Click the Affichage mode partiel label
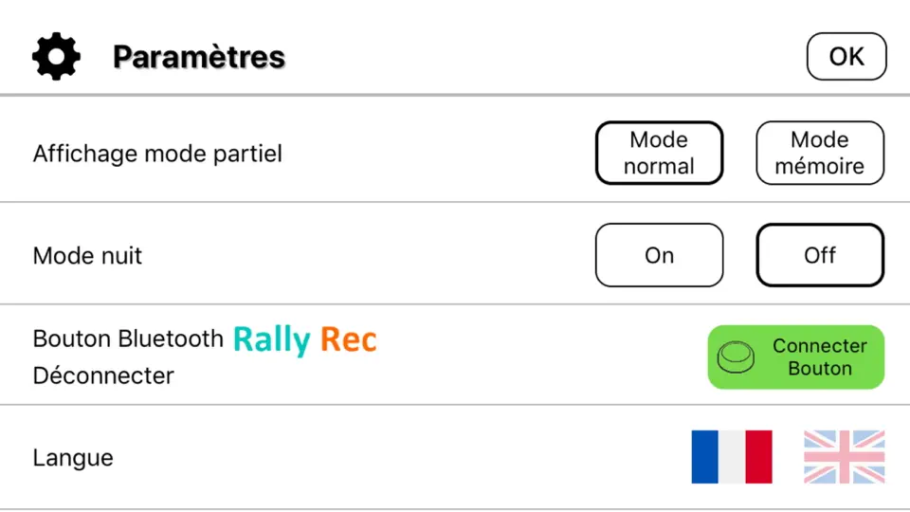This screenshot has height=512, width=910. [x=157, y=154]
